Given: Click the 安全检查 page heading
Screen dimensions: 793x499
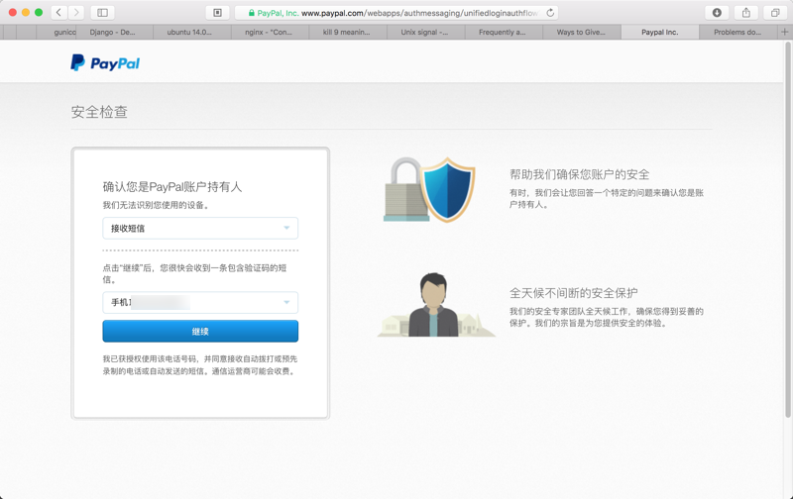Looking at the screenshot, I should [99, 112].
